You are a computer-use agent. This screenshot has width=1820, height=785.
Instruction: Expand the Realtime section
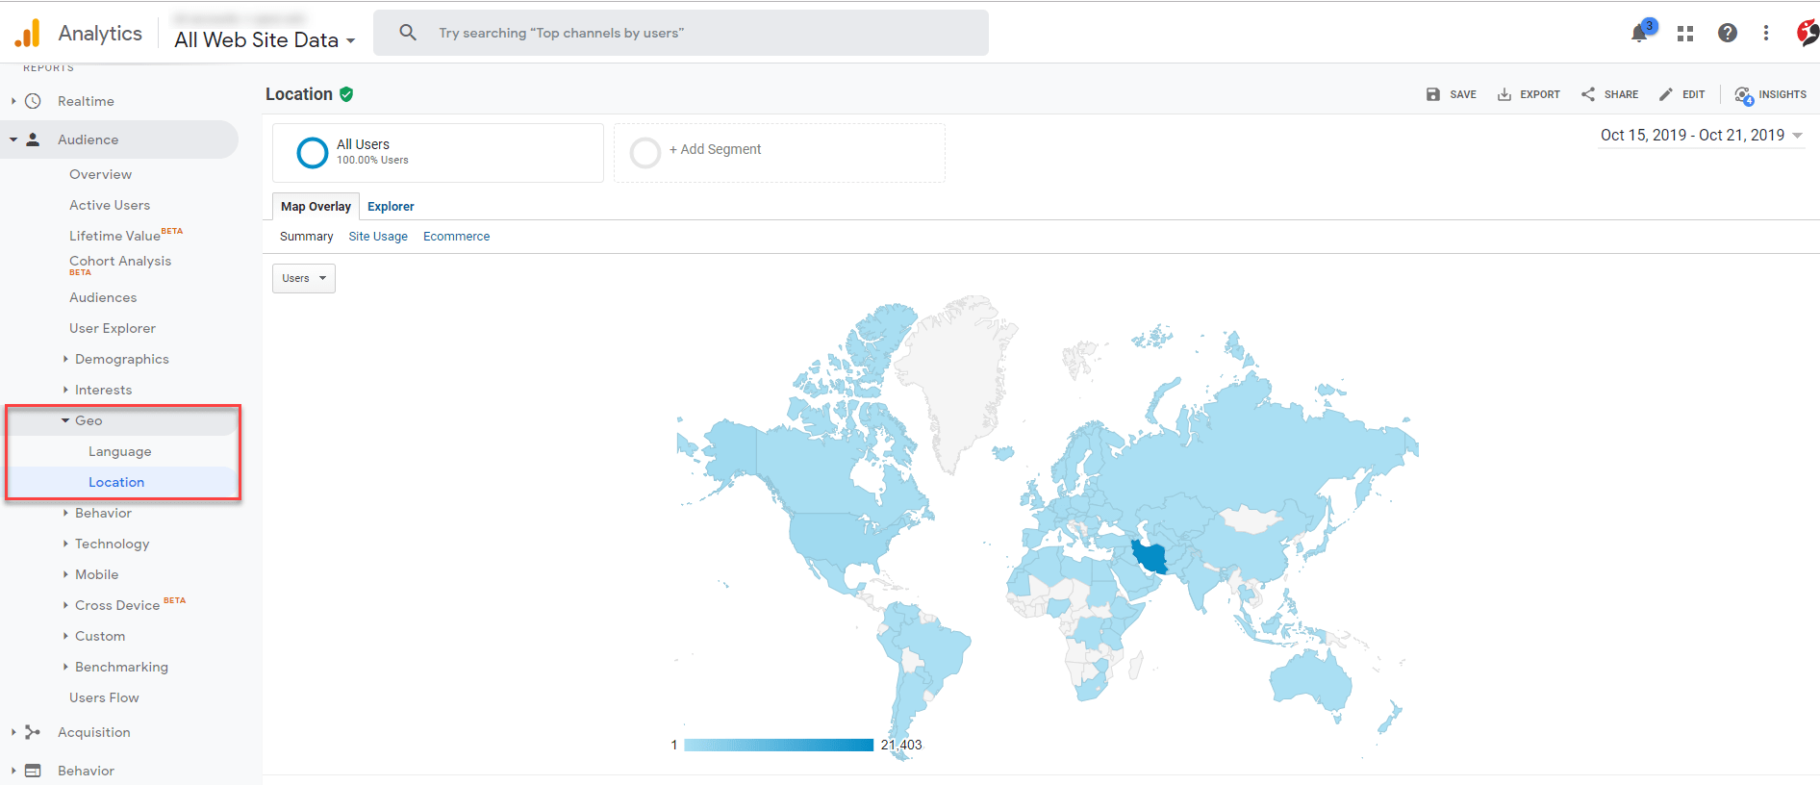click(x=13, y=101)
